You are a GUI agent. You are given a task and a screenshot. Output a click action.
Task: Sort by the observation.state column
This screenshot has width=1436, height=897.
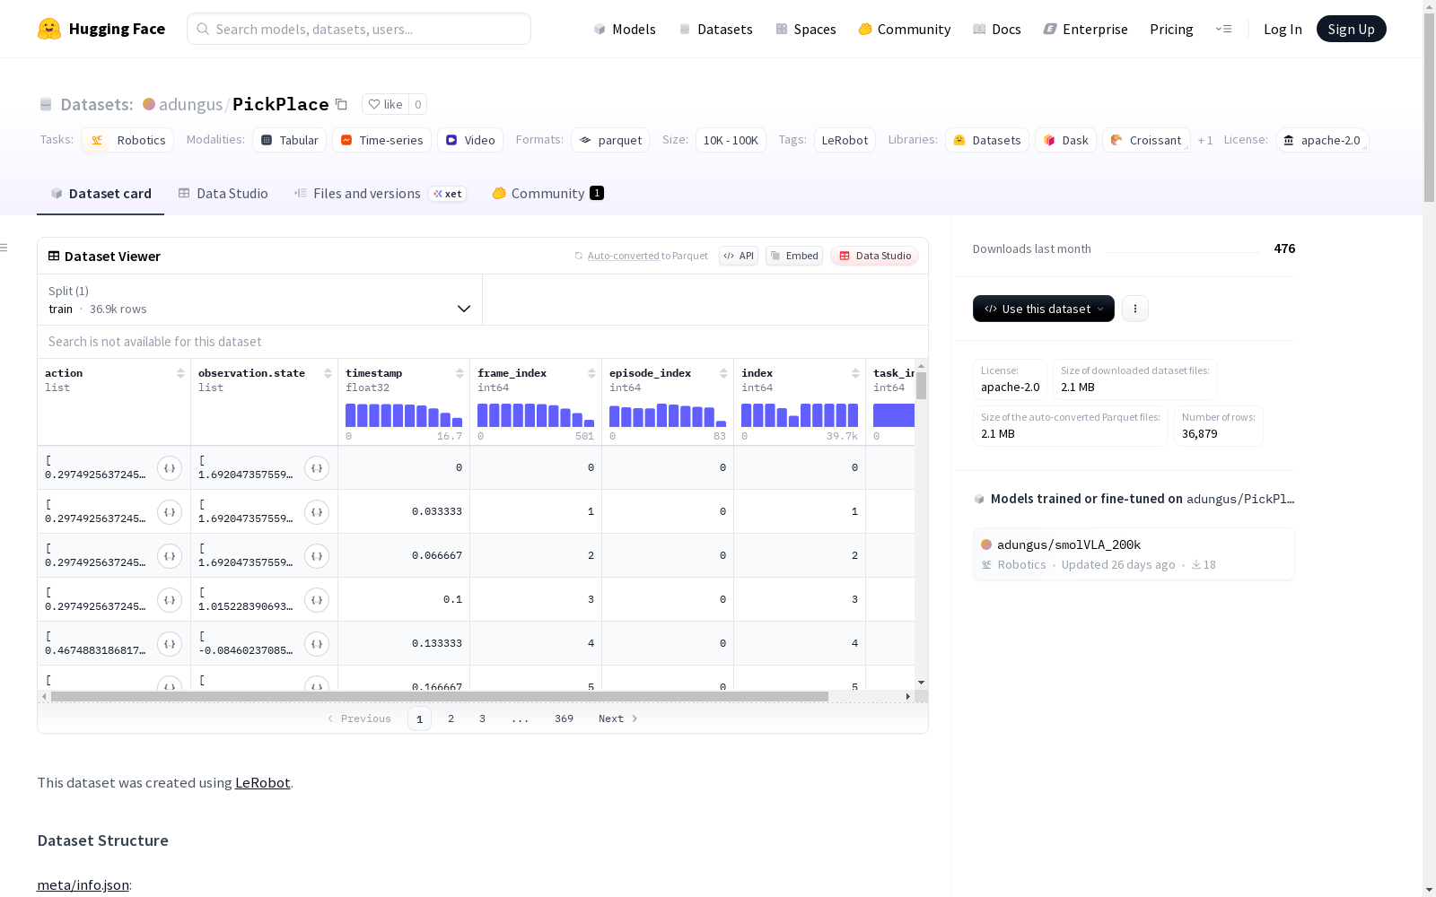[328, 373]
